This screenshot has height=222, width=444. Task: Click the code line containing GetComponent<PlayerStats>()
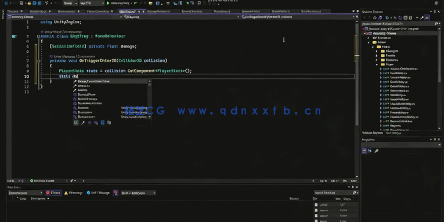click(125, 71)
